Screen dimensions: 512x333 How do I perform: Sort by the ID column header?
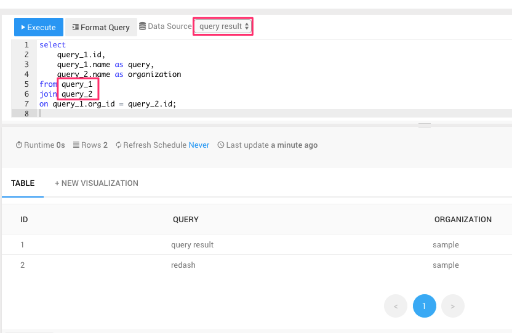coord(24,220)
